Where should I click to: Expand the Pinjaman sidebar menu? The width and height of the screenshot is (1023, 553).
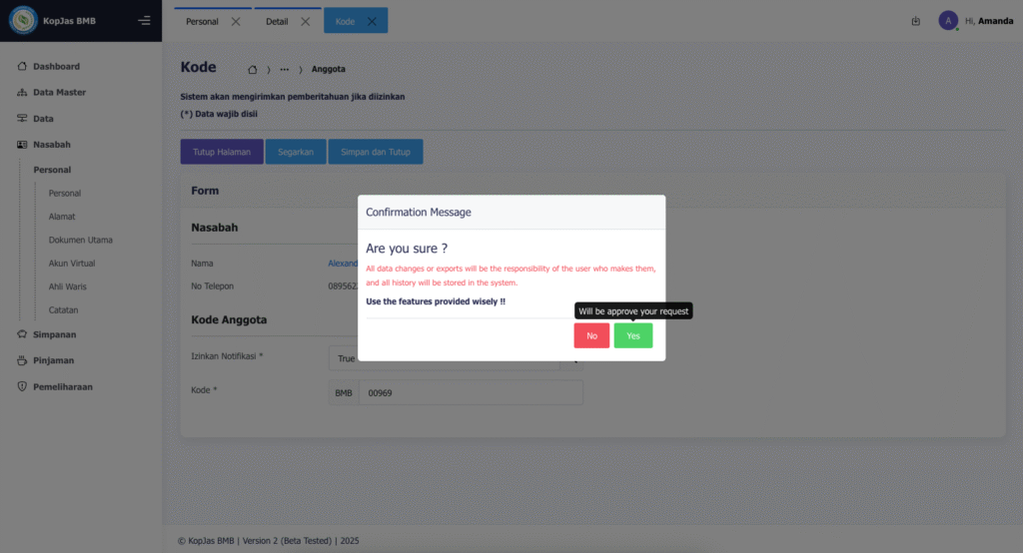point(53,360)
